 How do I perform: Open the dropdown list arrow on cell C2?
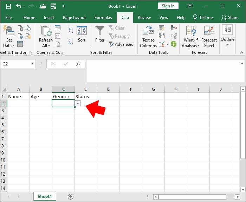[78, 103]
